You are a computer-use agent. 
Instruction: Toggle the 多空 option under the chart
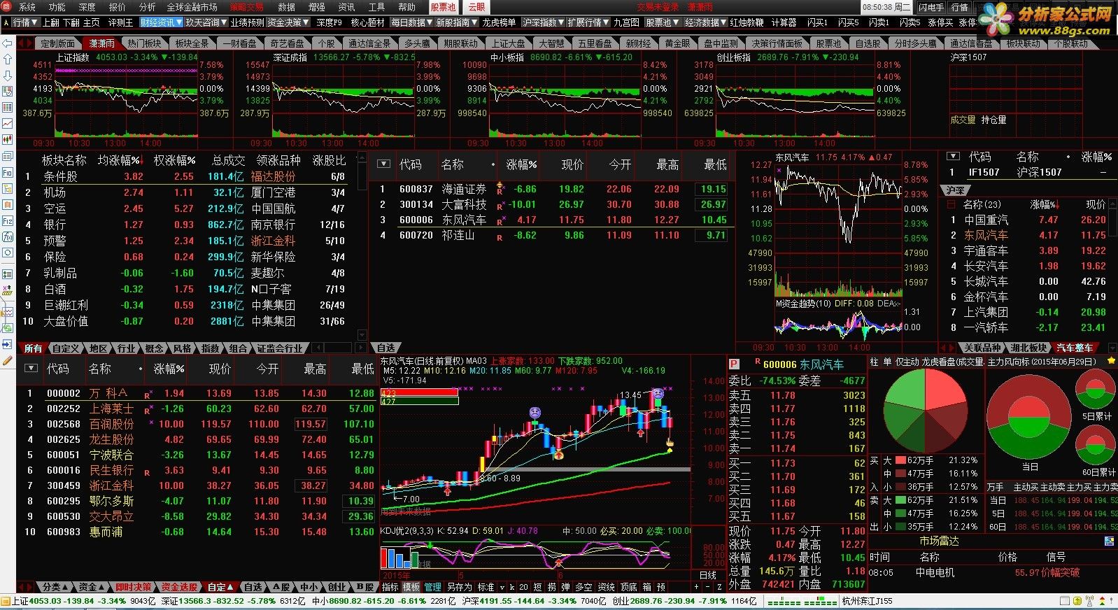pos(584,587)
